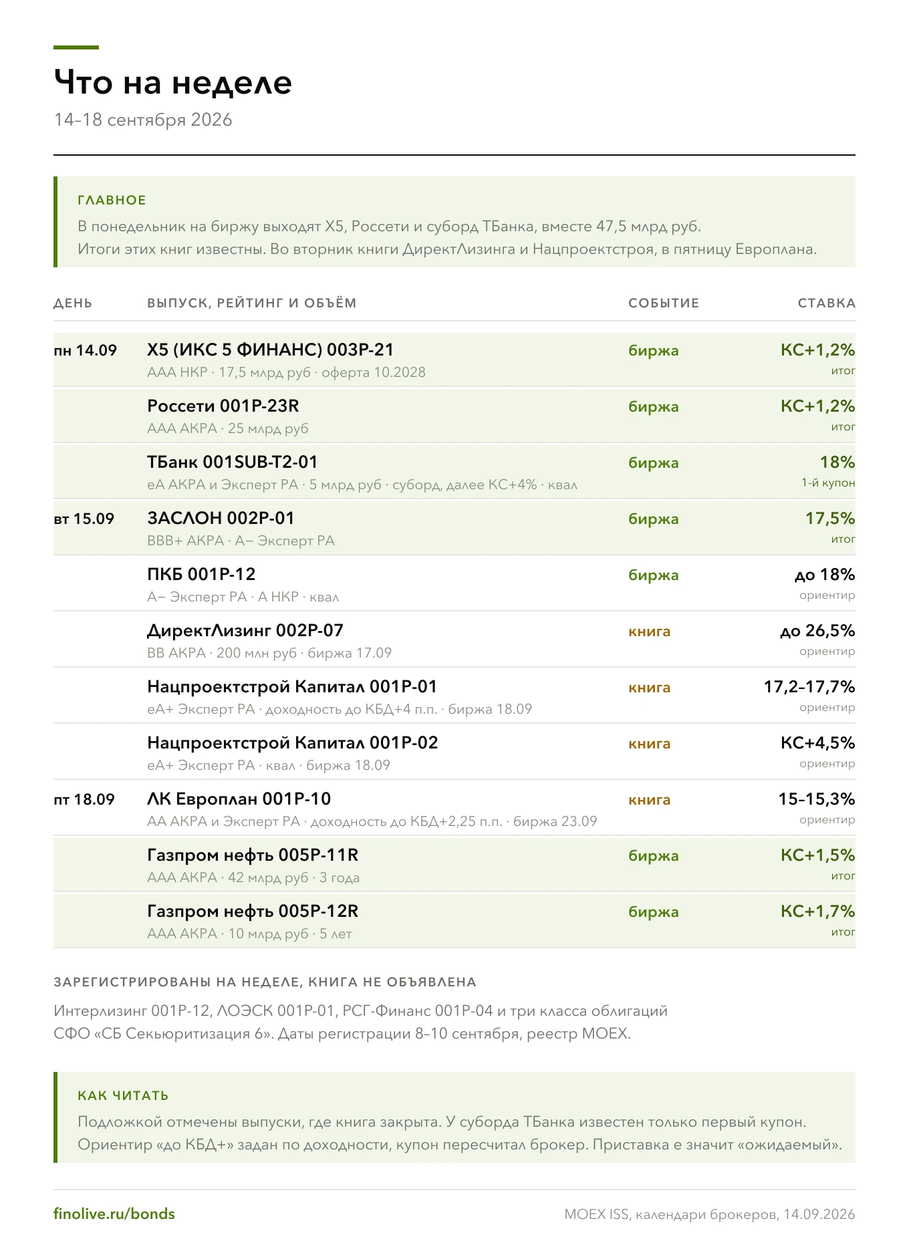Open the ДиректЛизинг 002P-07 row
The image size is (909, 1243).
[454, 640]
